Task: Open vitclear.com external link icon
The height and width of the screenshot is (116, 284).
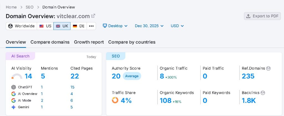Action: point(93,16)
